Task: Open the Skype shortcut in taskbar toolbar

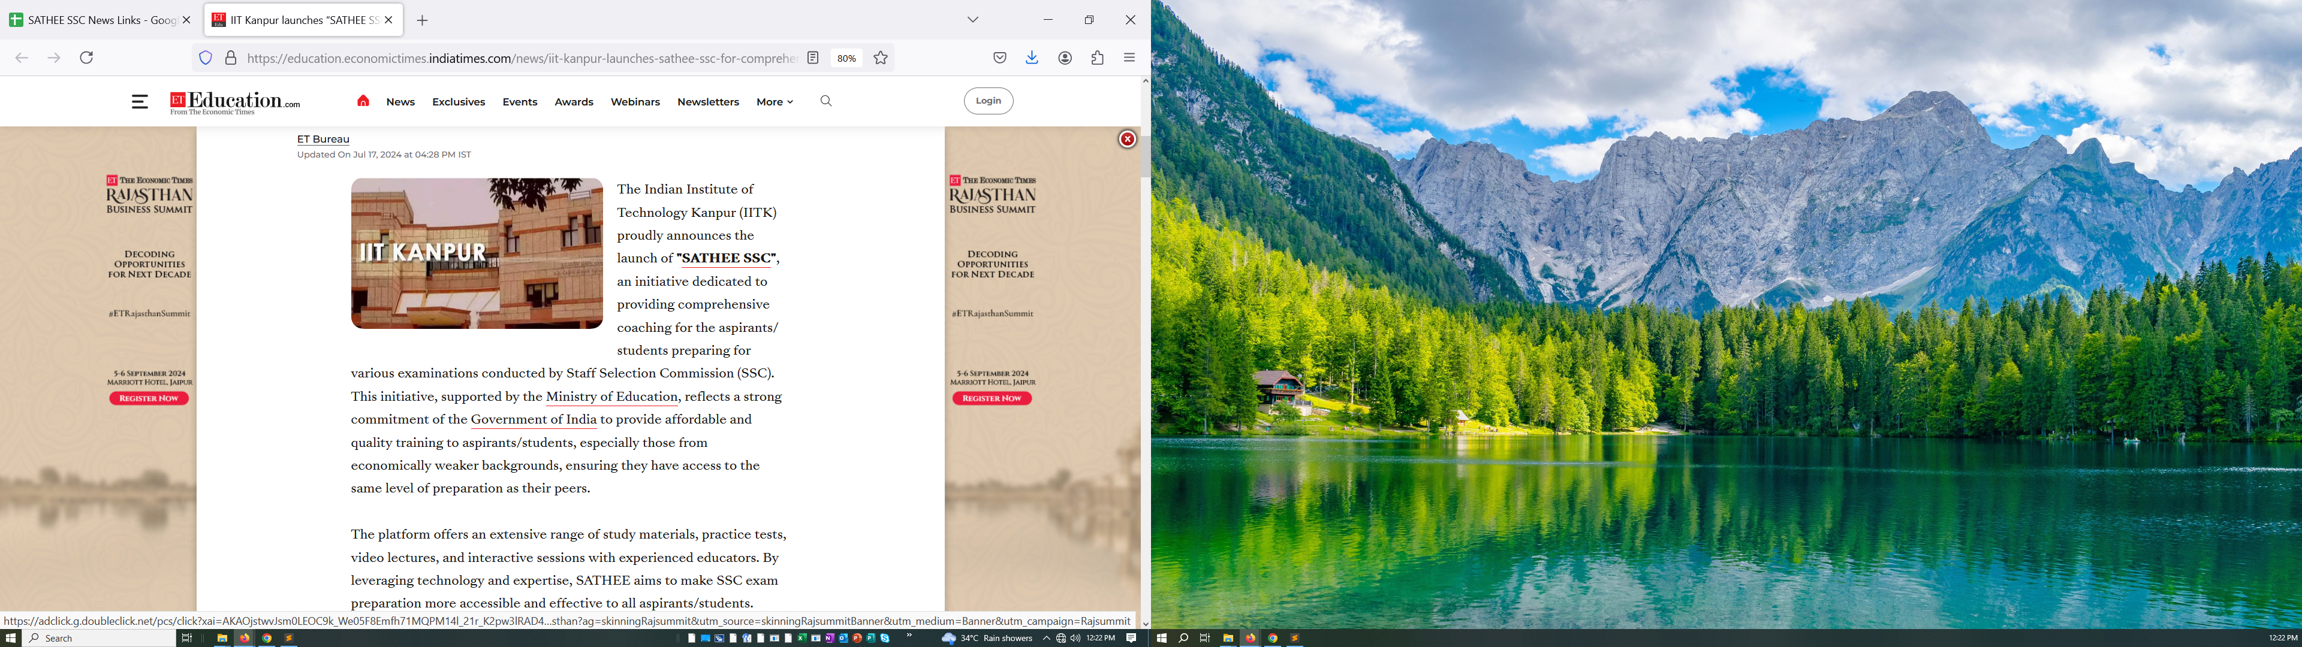Action: (885, 638)
